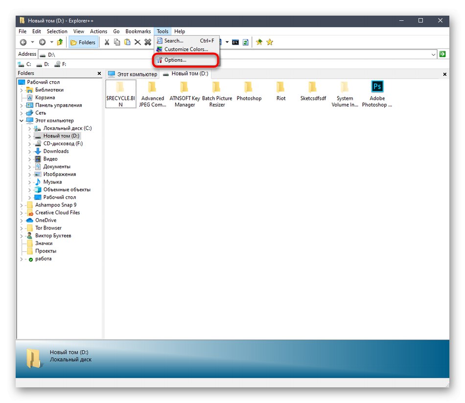Select the Batch Picture Resizer folder
Viewport: 465px width, 403px height.
pos(217,93)
